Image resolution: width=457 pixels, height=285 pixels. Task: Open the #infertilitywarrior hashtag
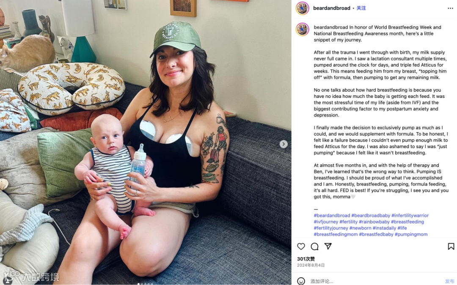410,215
